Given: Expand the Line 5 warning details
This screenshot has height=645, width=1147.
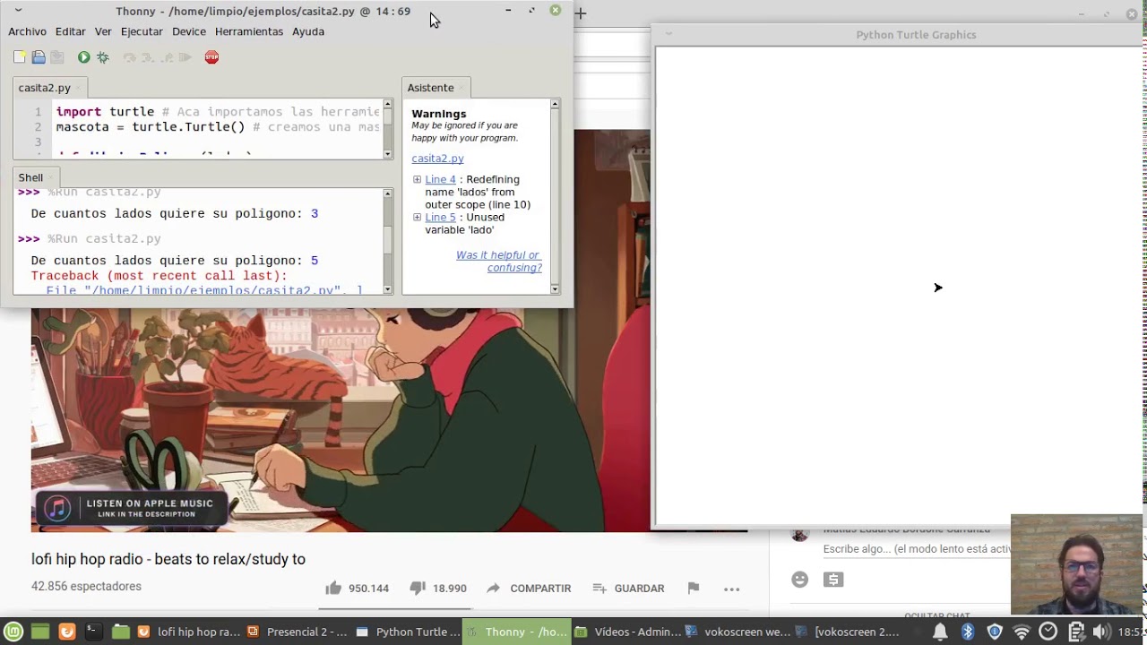Looking at the screenshot, I should [x=417, y=217].
